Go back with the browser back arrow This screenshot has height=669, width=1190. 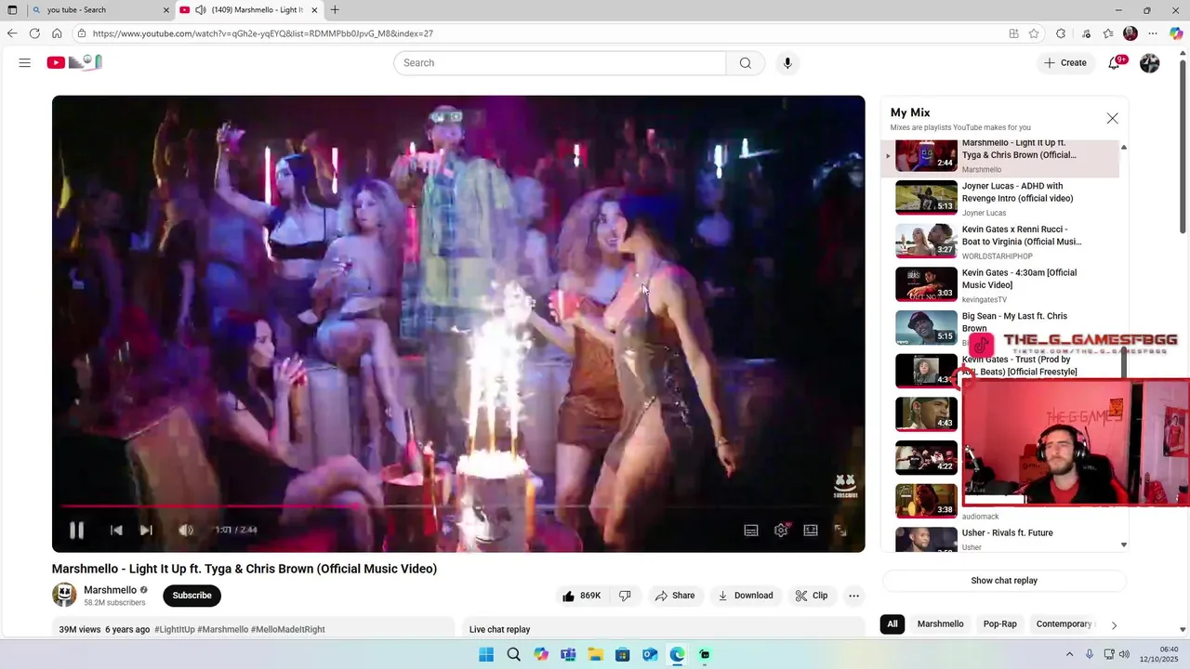coord(12,33)
